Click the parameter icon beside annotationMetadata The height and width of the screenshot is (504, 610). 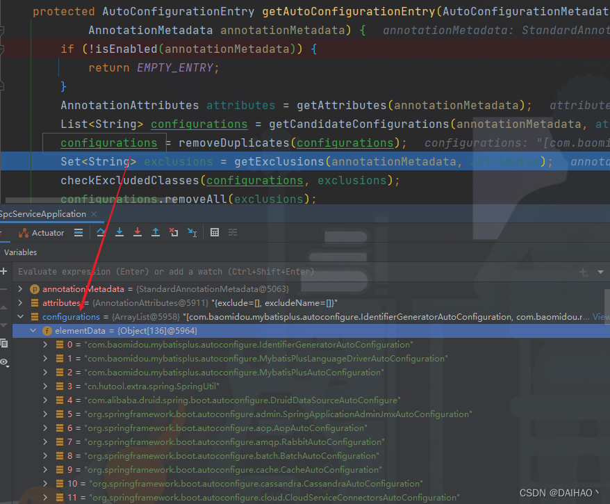35,289
